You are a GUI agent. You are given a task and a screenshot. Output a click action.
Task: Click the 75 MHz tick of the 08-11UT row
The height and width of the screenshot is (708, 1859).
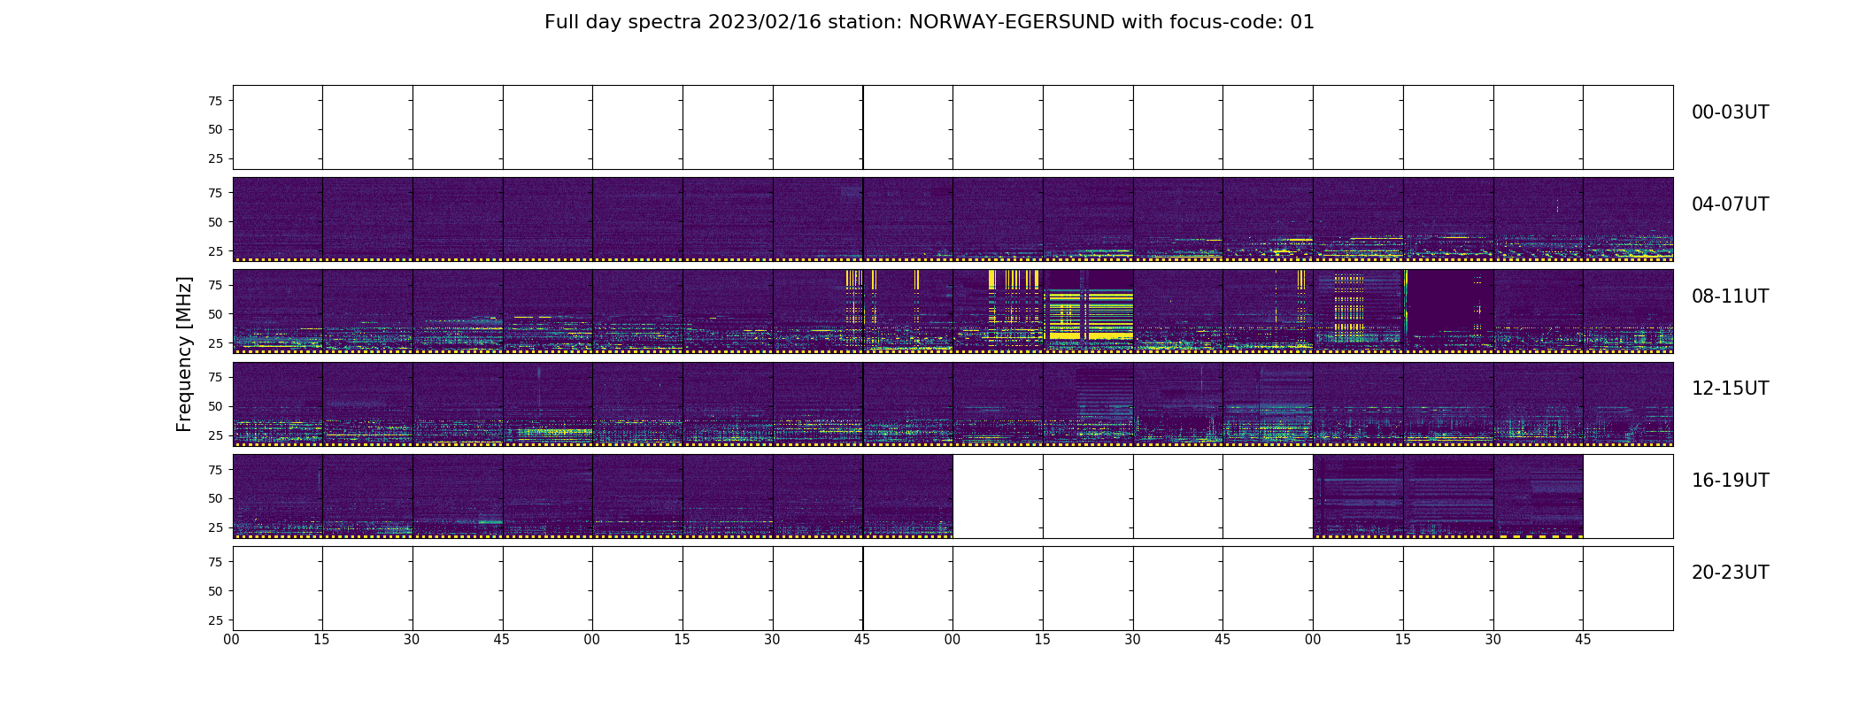click(x=215, y=285)
